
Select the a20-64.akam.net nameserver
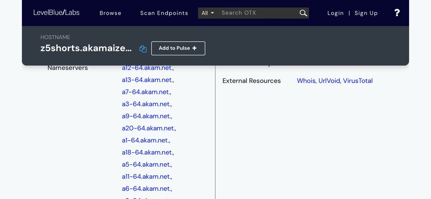pos(149,128)
